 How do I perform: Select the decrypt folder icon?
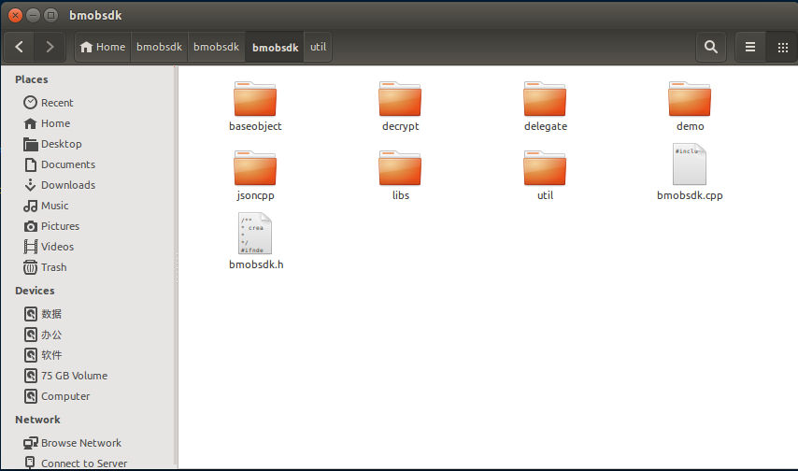pyautogui.click(x=400, y=99)
